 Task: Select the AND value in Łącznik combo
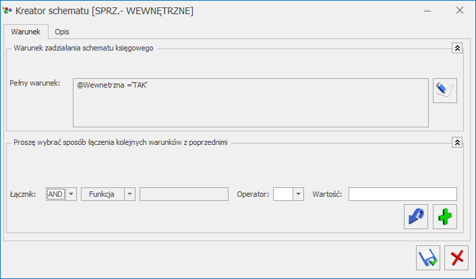coord(55,194)
